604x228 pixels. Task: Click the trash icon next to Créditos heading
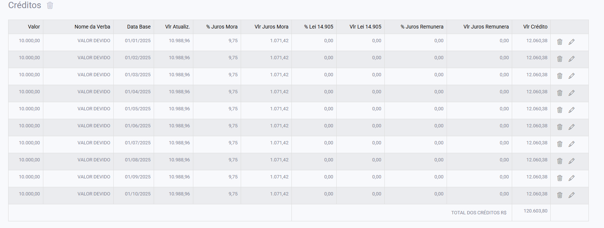tap(50, 6)
